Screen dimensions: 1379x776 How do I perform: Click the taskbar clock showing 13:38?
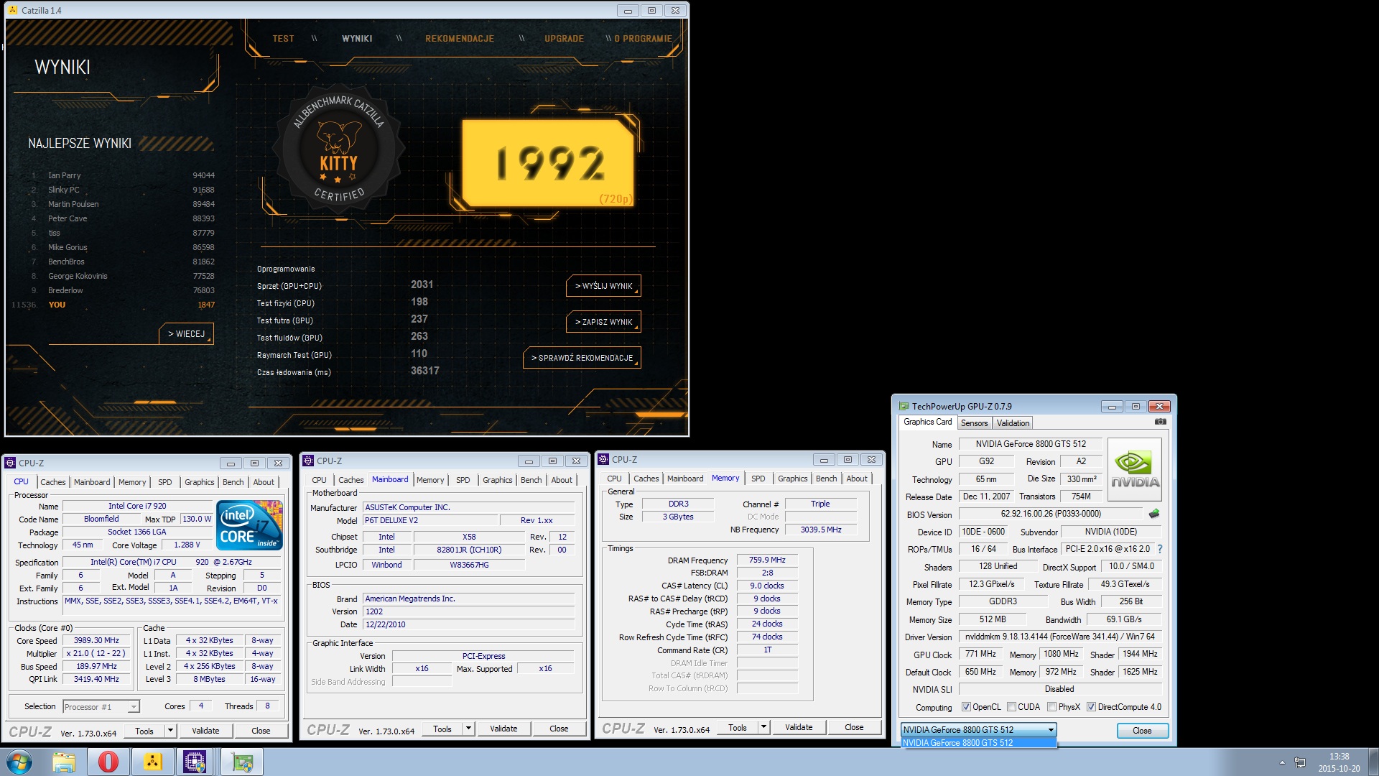(1339, 762)
